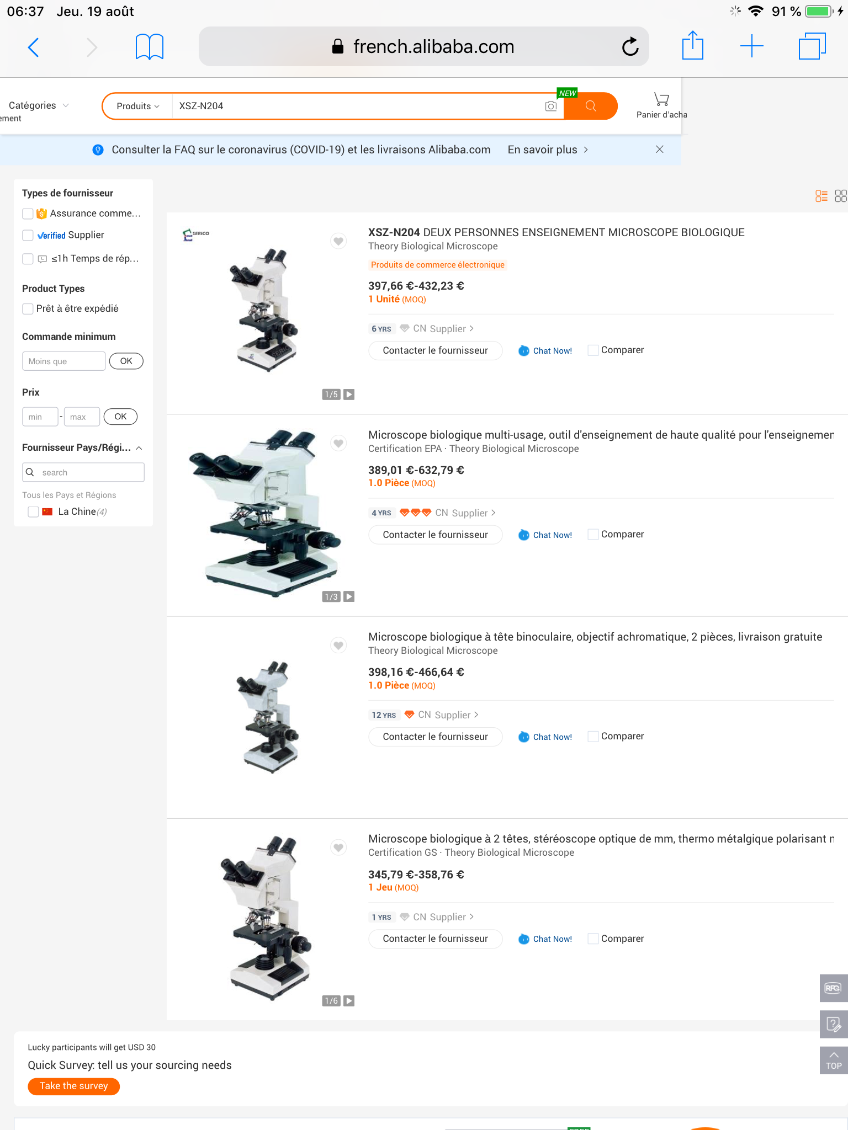Viewport: 848px width, 1130px height.
Task: Click the orange search magnifier icon
Action: pyautogui.click(x=591, y=105)
